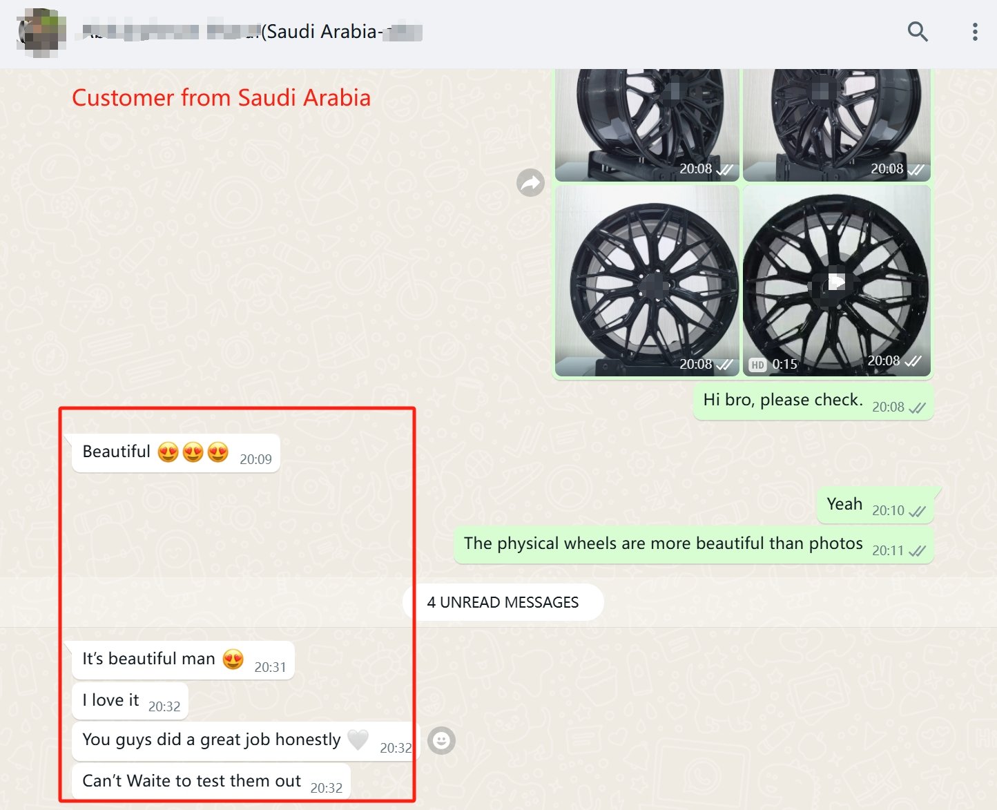Click the 'Yeah' sent message
Screen dimensions: 997x810
click(875, 505)
